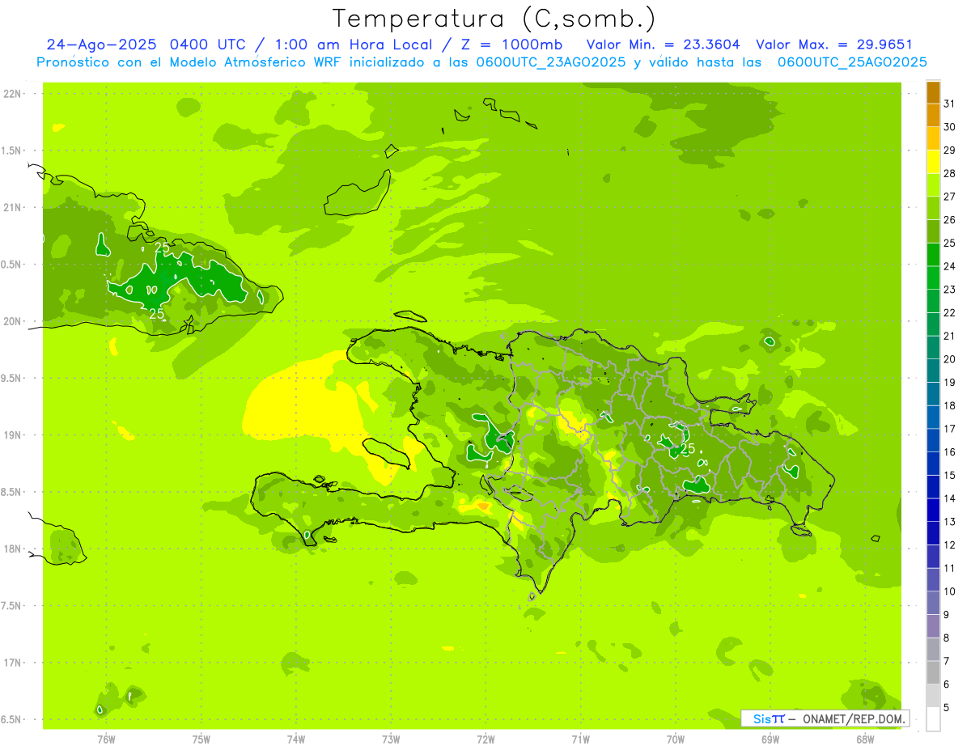Pick the yellow color bar segment between 28 and 29
The width and height of the screenshot is (971, 750).
click(x=933, y=162)
